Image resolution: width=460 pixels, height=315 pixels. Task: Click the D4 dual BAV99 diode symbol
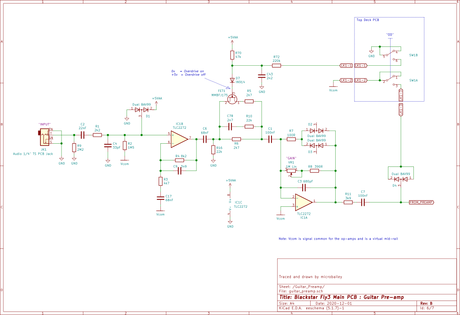click(401, 178)
